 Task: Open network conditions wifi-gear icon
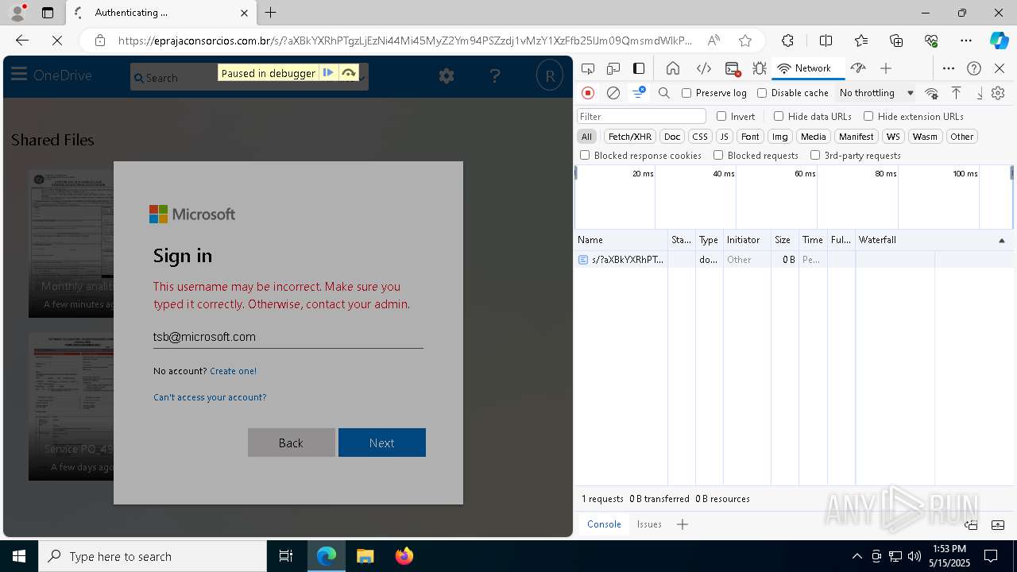932,93
